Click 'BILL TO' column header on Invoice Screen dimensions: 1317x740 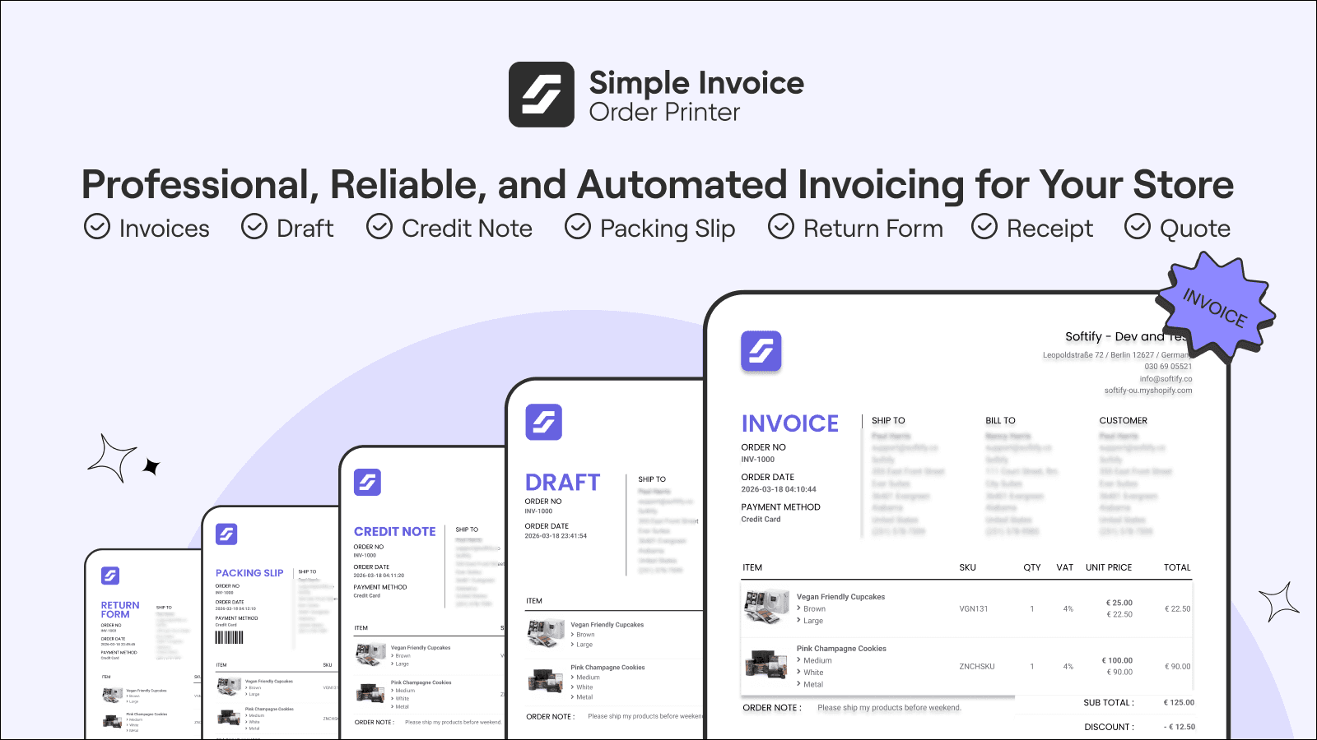click(1000, 420)
